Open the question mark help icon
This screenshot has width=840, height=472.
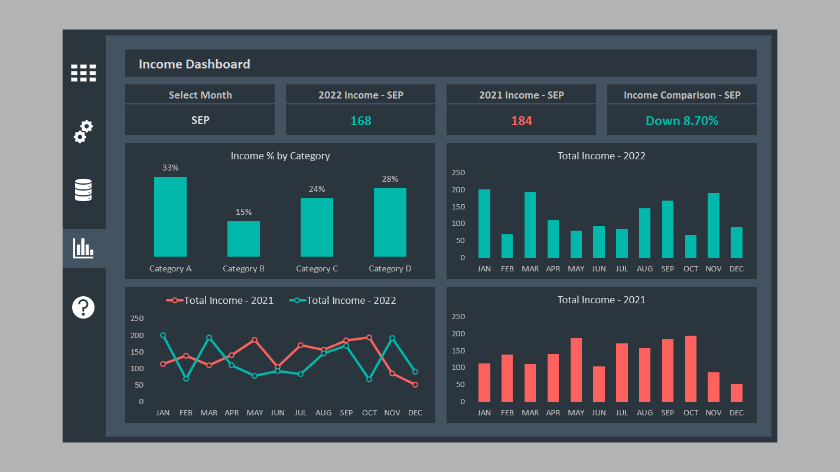coord(83,307)
